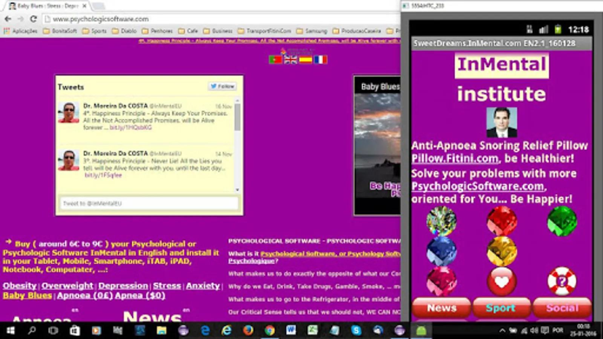Image resolution: width=603 pixels, height=339 pixels.
Task: Open Excel from the taskbar
Action: (x=312, y=331)
